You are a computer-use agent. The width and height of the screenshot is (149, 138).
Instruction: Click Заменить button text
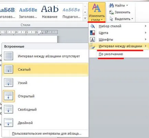click(x=123, y=12)
